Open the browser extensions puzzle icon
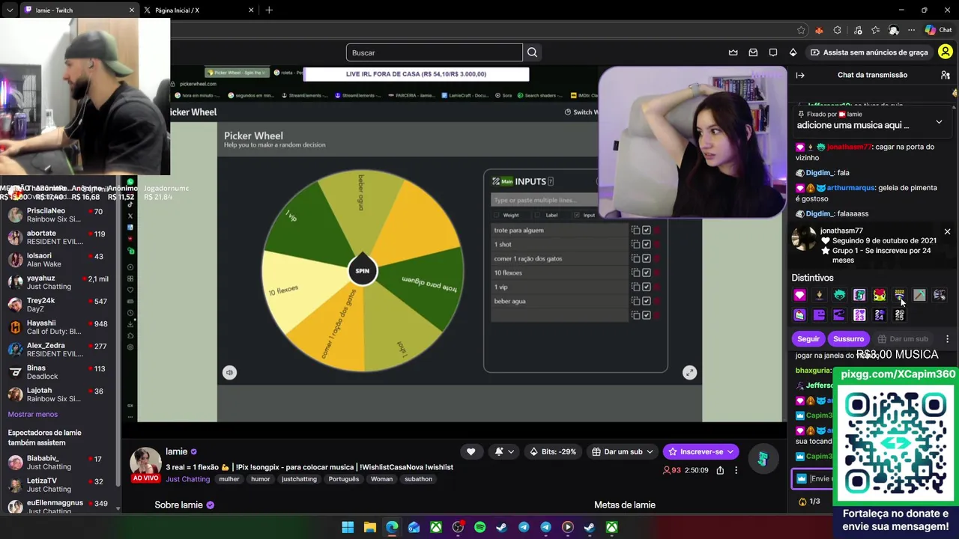959x539 pixels. click(x=838, y=30)
